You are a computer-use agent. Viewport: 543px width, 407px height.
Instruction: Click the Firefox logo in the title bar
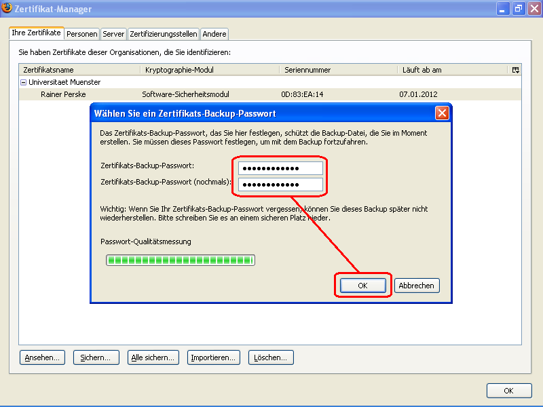point(8,8)
